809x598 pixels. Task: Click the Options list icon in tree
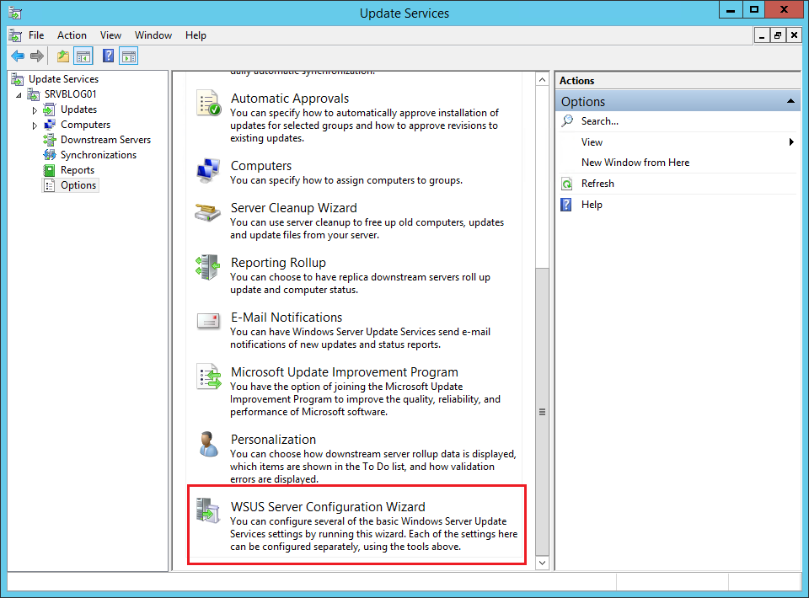coord(50,185)
